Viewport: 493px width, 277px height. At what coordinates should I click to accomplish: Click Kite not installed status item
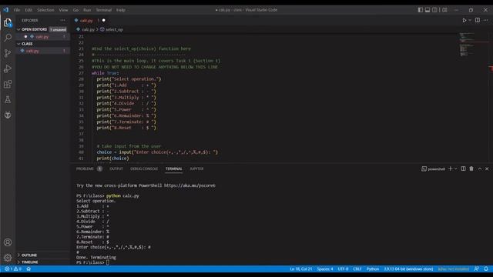(454, 269)
